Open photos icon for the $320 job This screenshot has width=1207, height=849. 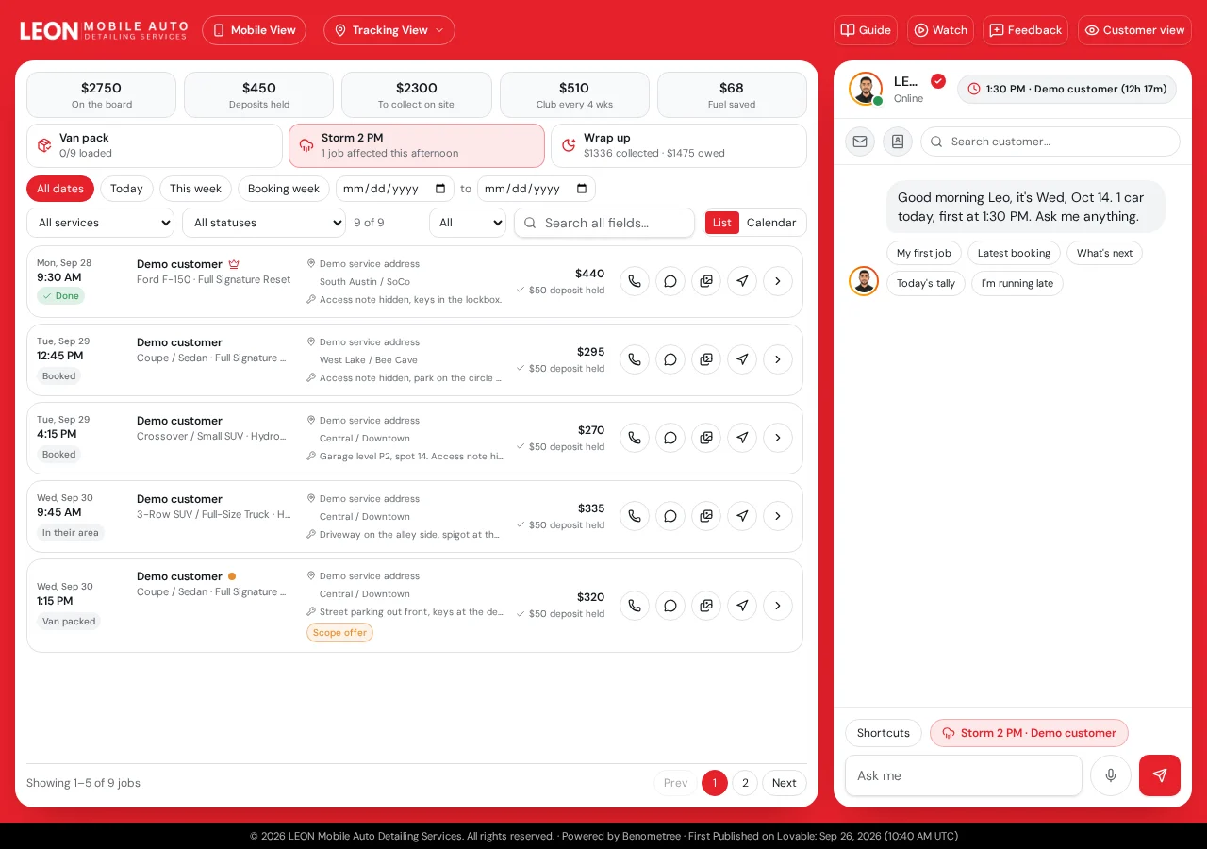tap(706, 606)
